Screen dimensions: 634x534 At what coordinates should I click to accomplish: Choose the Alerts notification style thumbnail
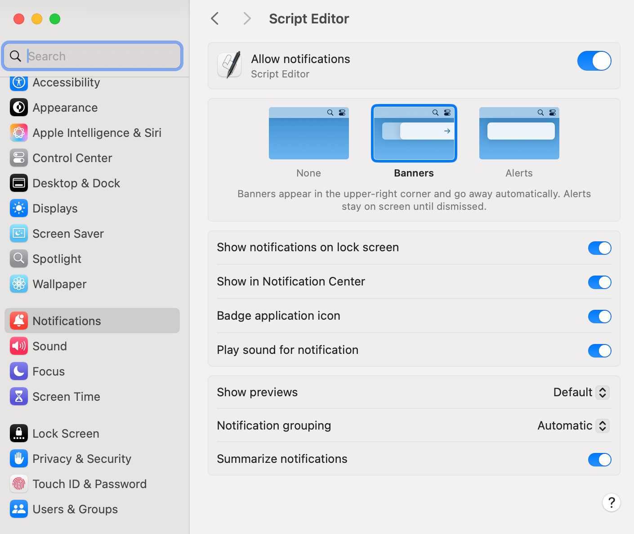click(519, 133)
